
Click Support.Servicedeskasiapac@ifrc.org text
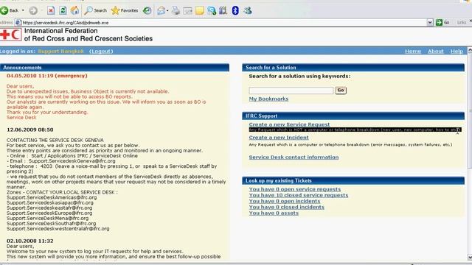click(50, 203)
